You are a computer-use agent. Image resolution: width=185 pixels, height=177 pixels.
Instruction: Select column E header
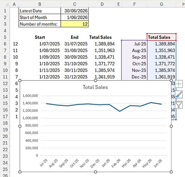pyautogui.click(x=118, y=4)
